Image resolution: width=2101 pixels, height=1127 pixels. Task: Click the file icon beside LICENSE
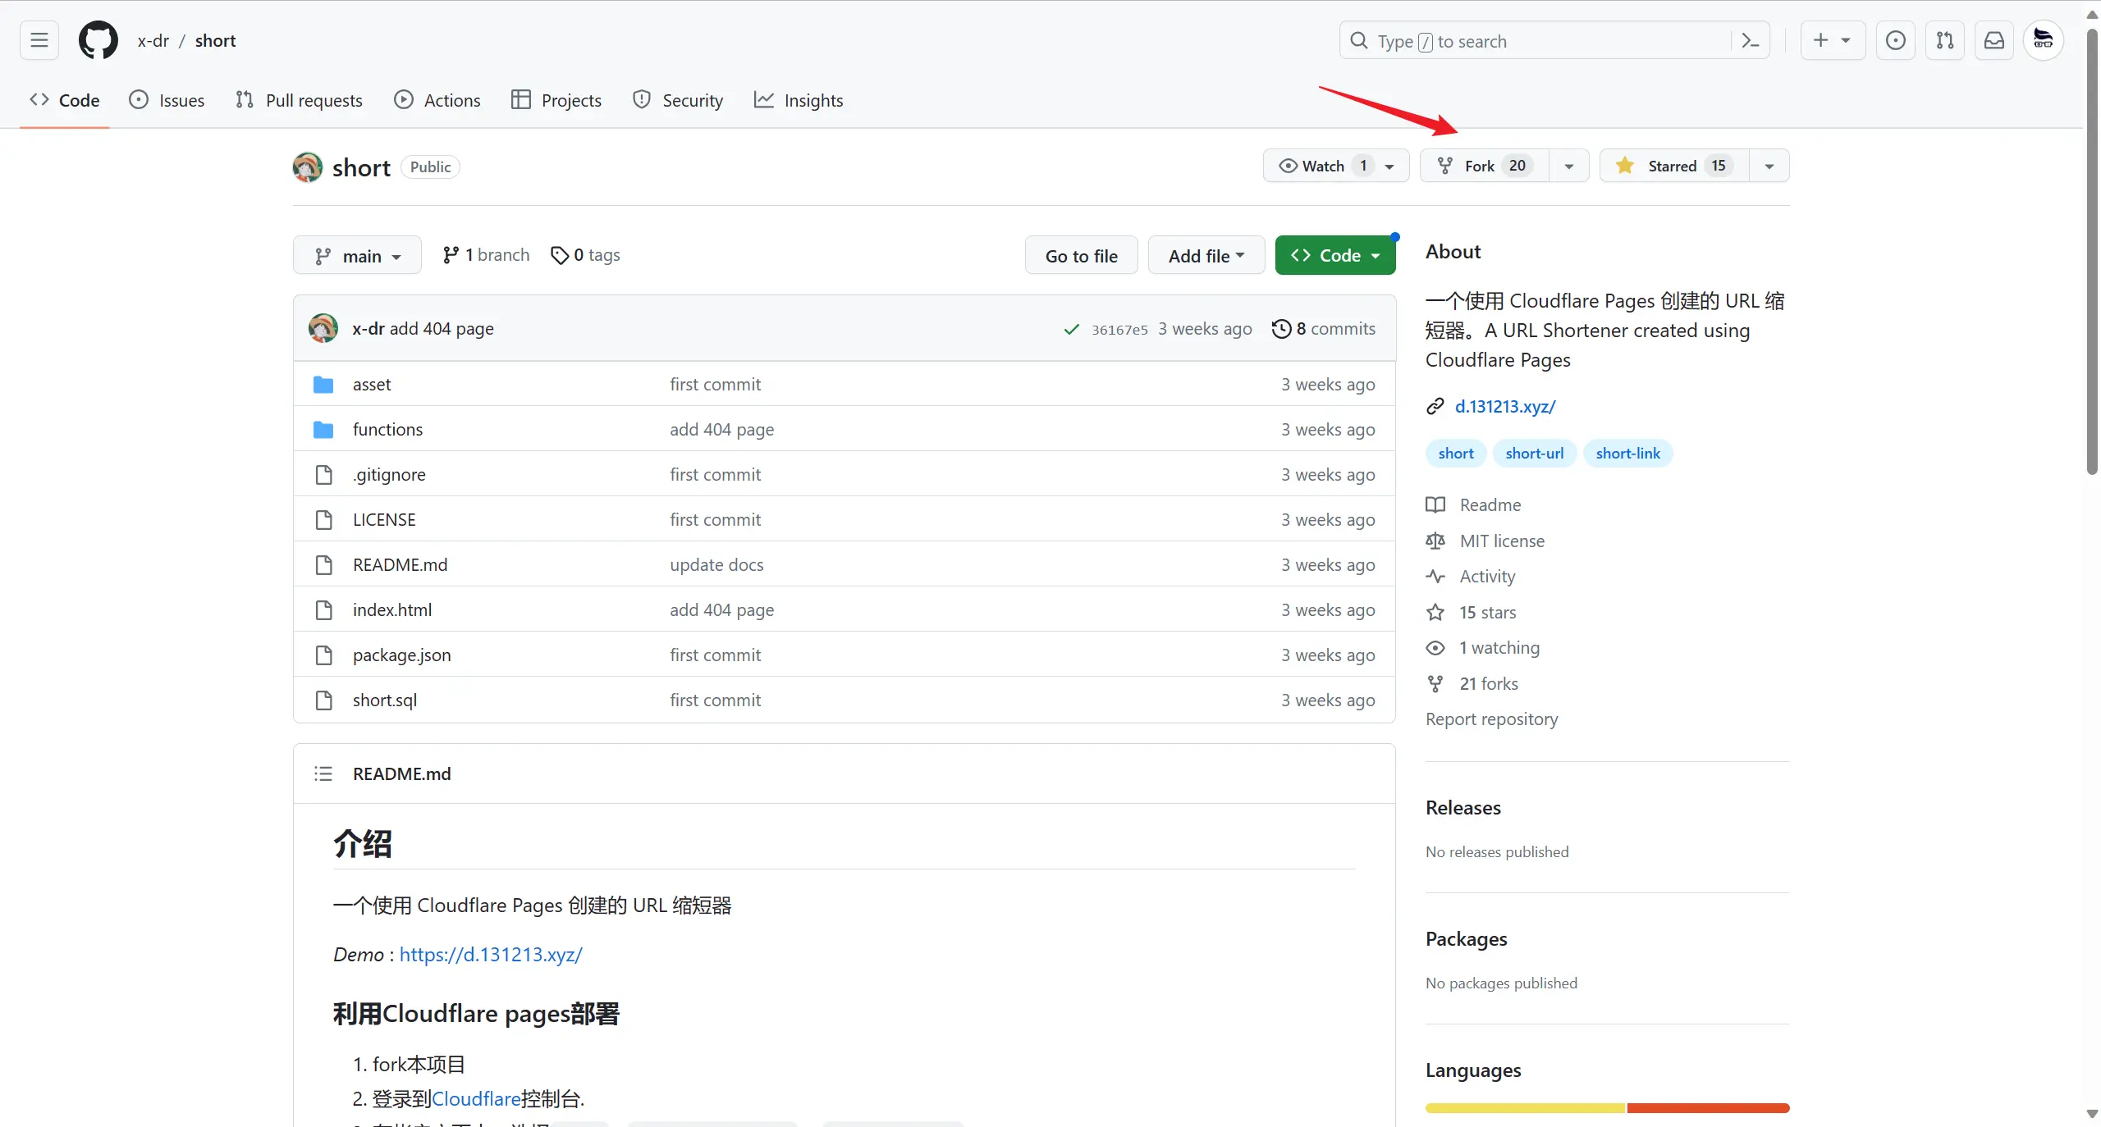(324, 520)
